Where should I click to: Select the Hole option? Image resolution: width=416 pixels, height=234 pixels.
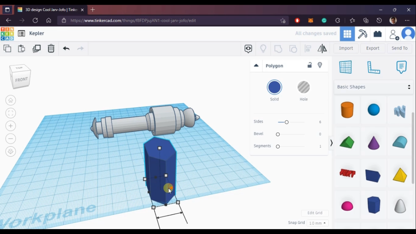pyautogui.click(x=304, y=87)
